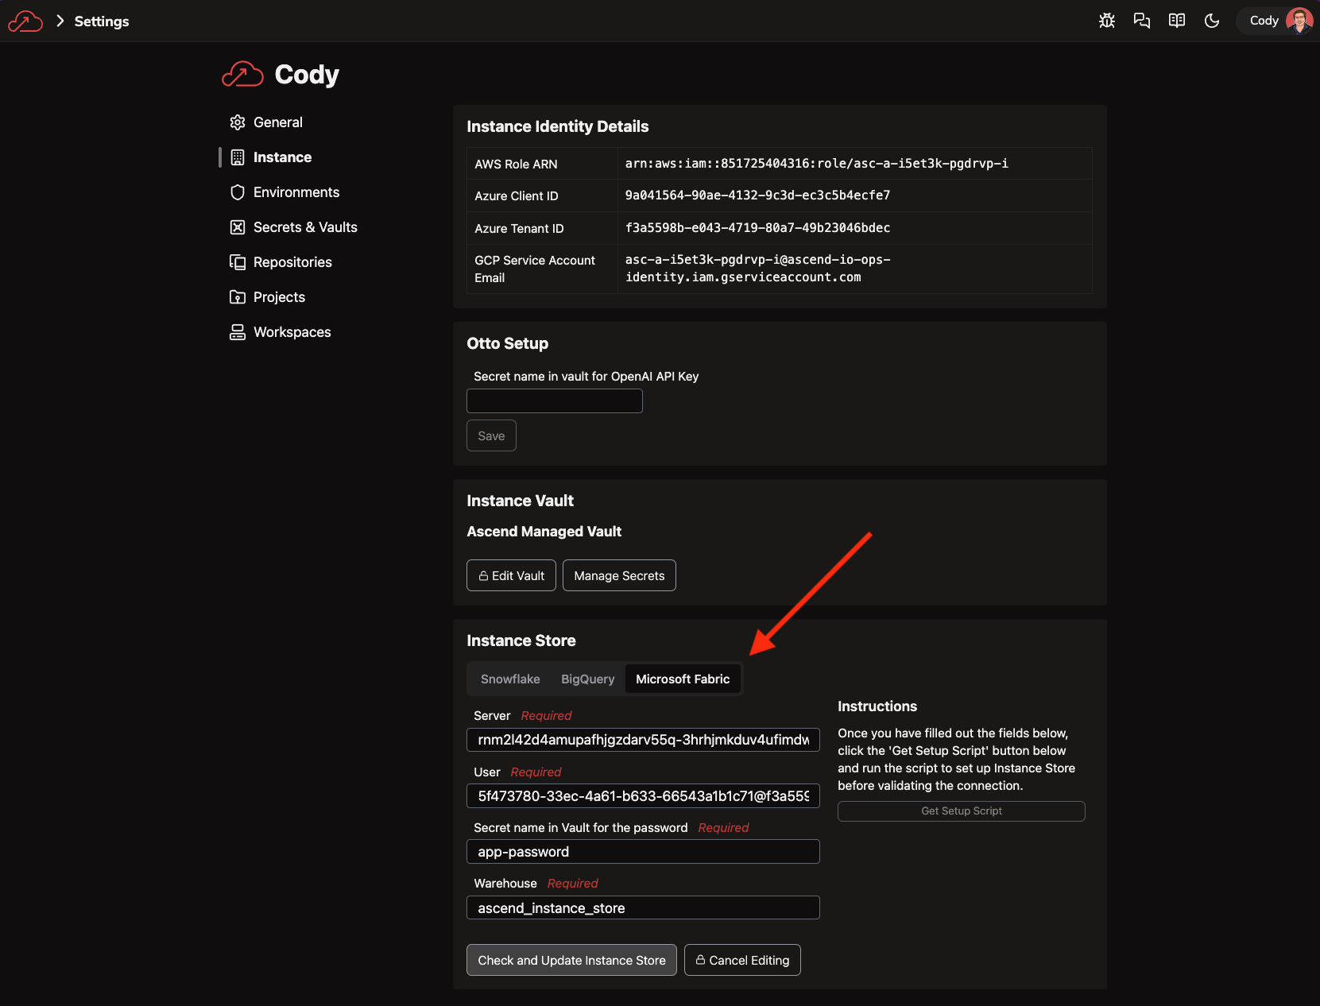This screenshot has height=1006, width=1320.
Task: Select the Azure Tenant ID value
Action: coord(757,227)
